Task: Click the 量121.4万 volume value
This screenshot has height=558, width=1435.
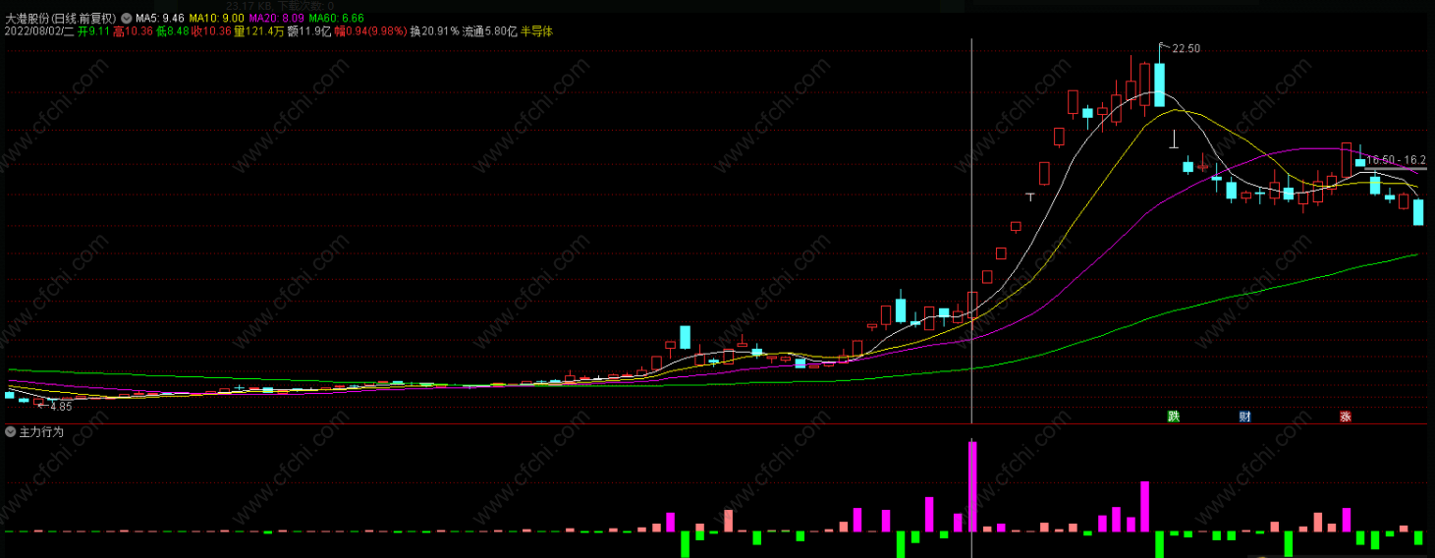Action: 258,31
